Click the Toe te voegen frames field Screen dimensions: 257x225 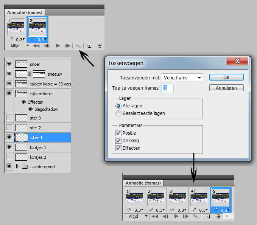[x=167, y=88]
